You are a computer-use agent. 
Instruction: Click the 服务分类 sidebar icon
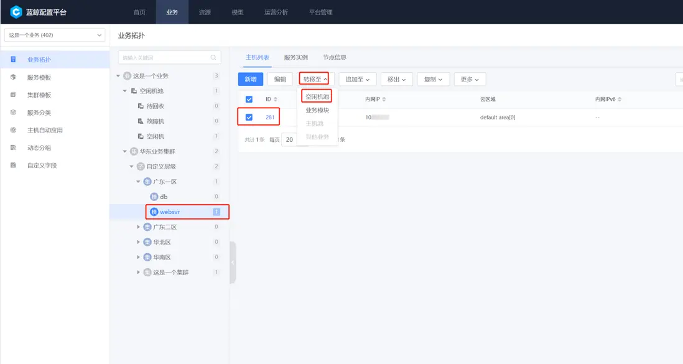(x=13, y=113)
